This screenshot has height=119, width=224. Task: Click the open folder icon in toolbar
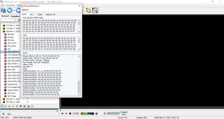3,10
